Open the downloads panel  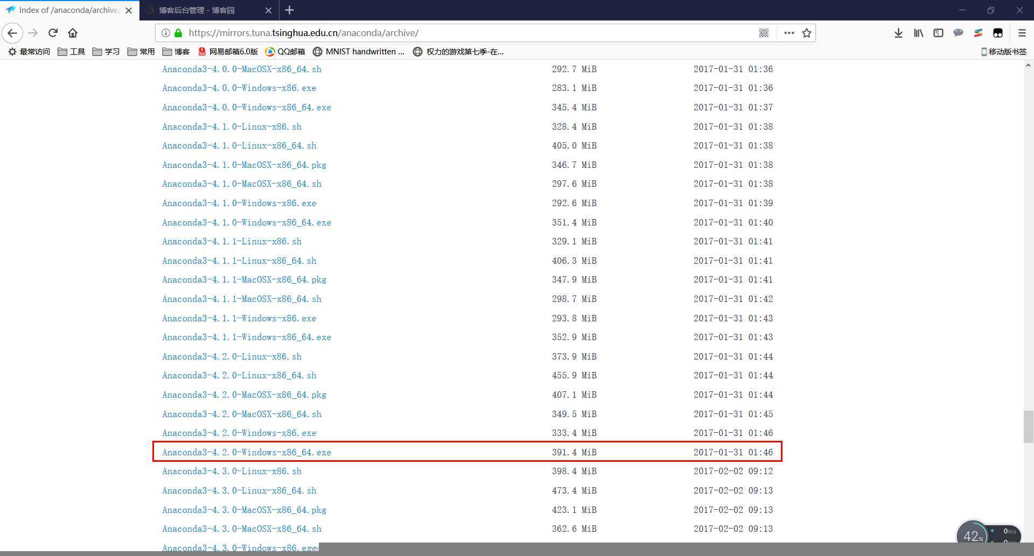898,33
